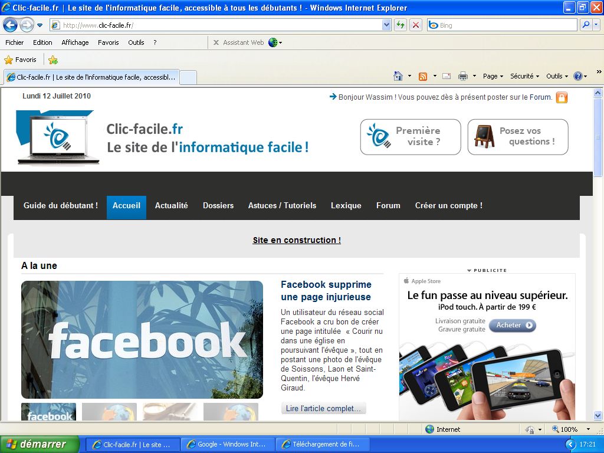Open the Edition menu

[x=42, y=42]
